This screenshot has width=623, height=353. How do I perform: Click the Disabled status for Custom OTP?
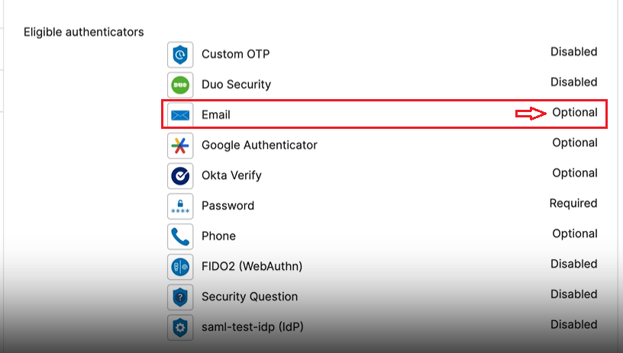(x=573, y=52)
